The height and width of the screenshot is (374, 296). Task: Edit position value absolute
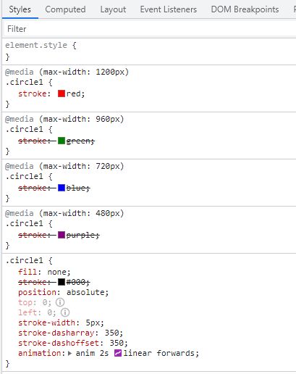(85, 292)
